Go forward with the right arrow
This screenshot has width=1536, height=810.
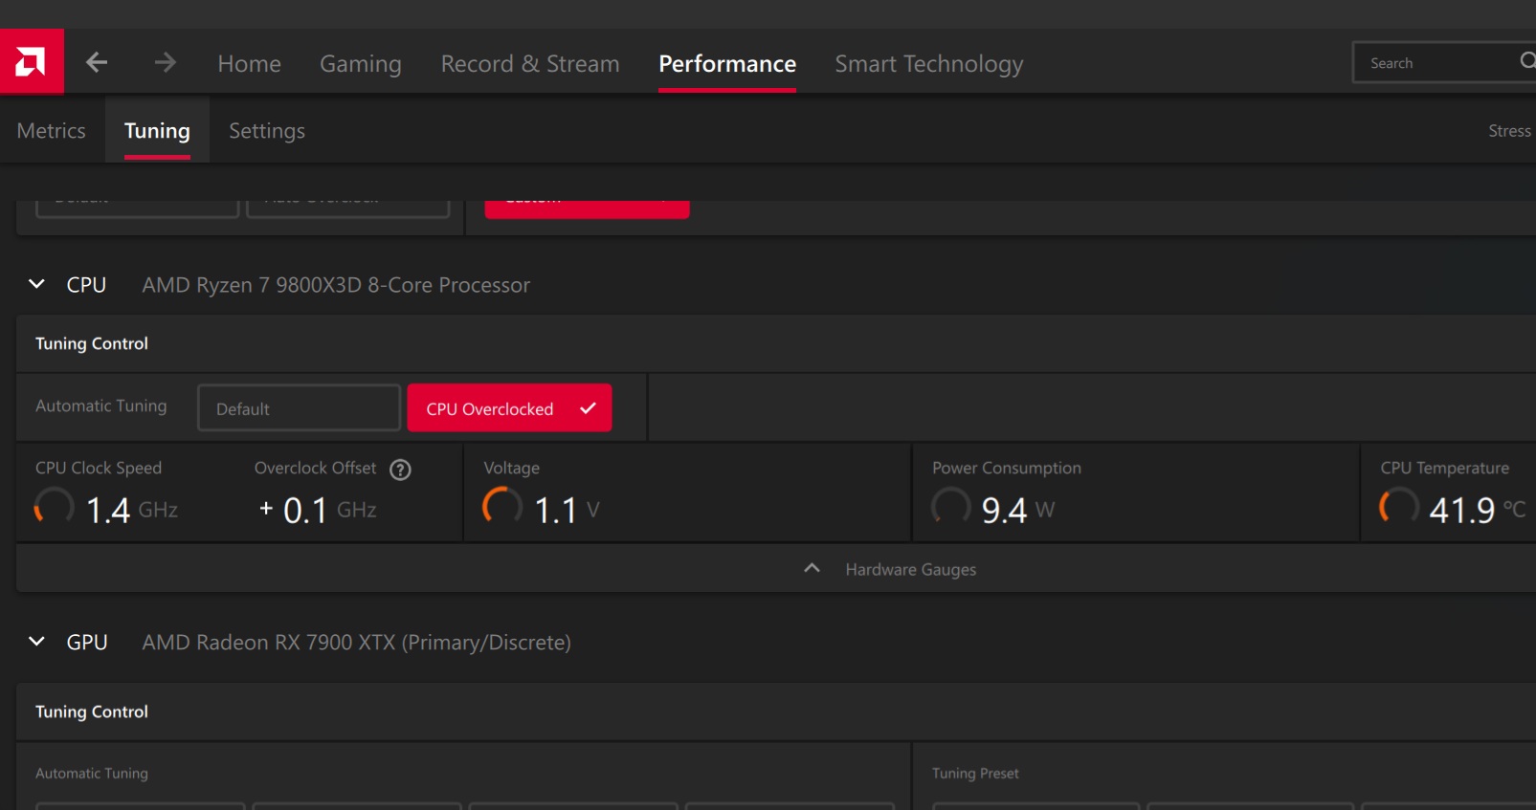[166, 63]
